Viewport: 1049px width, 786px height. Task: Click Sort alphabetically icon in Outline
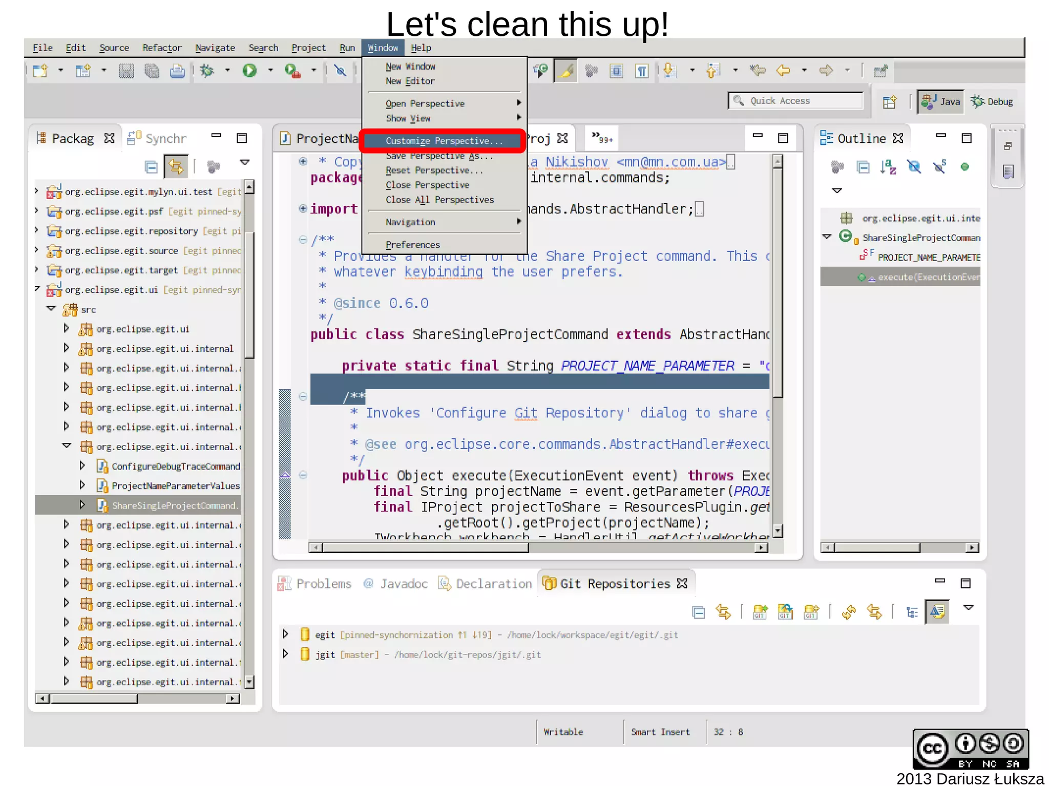click(x=888, y=167)
